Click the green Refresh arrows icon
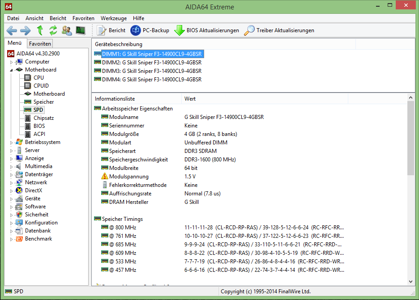This screenshot has height=300, width=419. (53, 30)
